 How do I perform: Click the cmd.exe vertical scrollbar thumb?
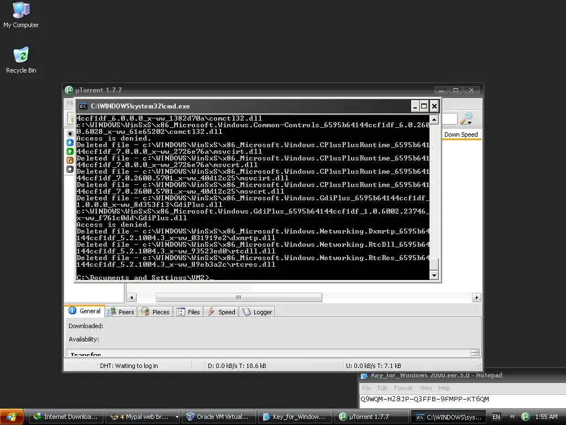click(434, 265)
